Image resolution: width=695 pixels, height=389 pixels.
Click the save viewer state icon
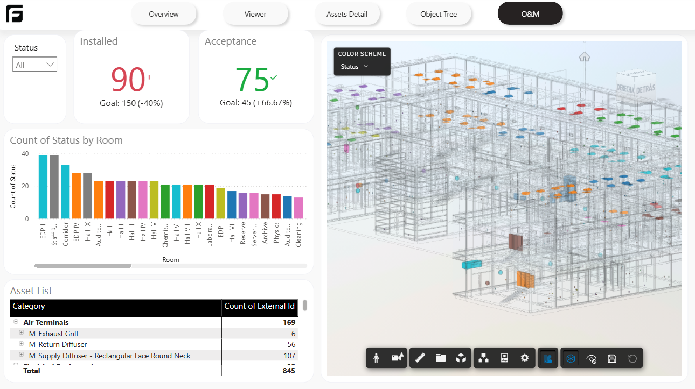point(612,358)
